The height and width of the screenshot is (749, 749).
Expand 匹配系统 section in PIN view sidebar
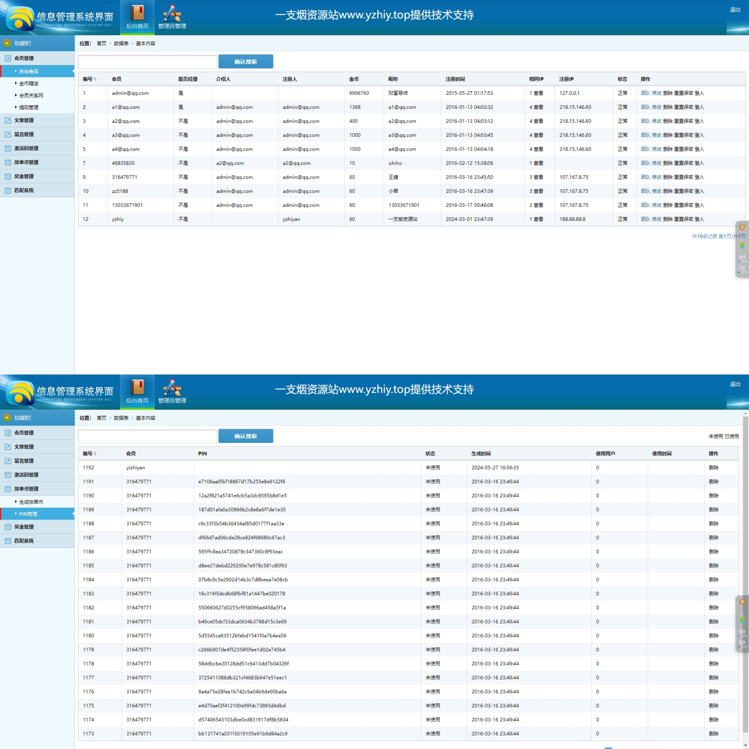pos(37,541)
